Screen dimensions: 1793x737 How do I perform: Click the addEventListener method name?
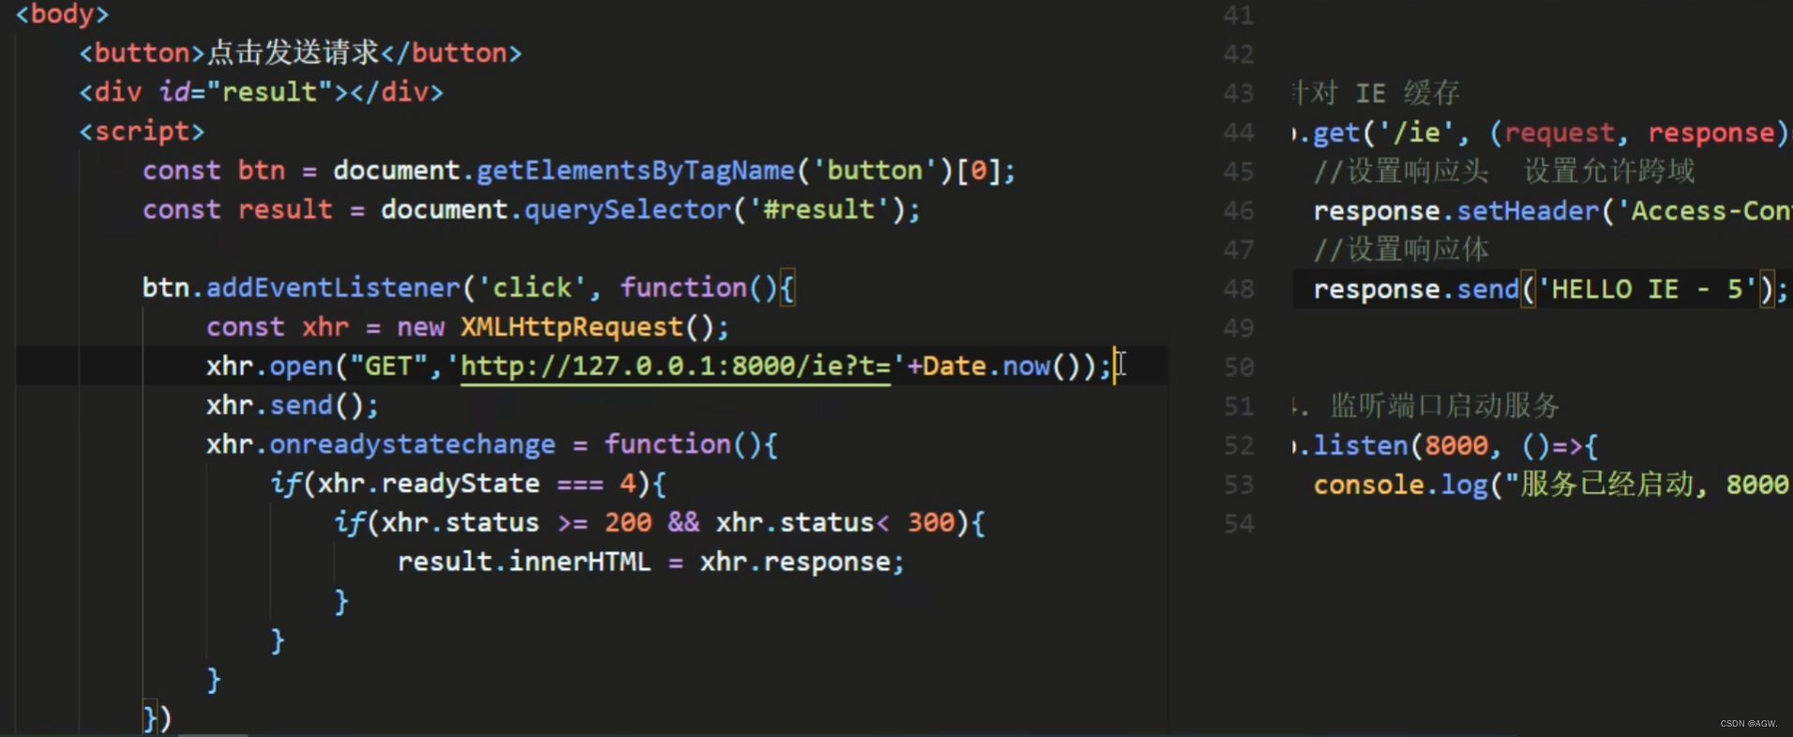tap(333, 288)
